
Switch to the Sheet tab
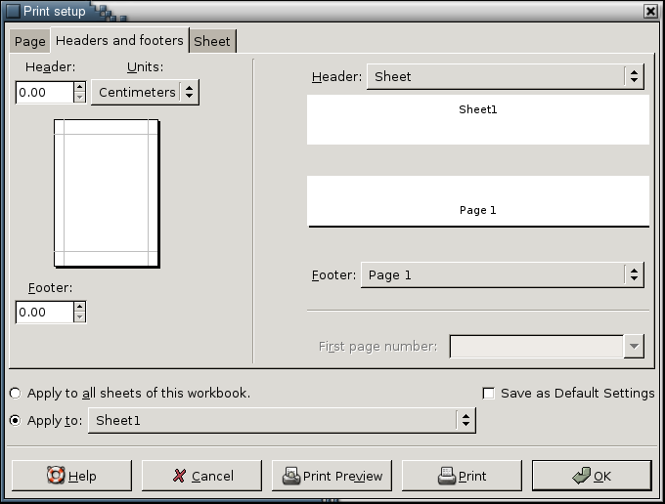(212, 42)
